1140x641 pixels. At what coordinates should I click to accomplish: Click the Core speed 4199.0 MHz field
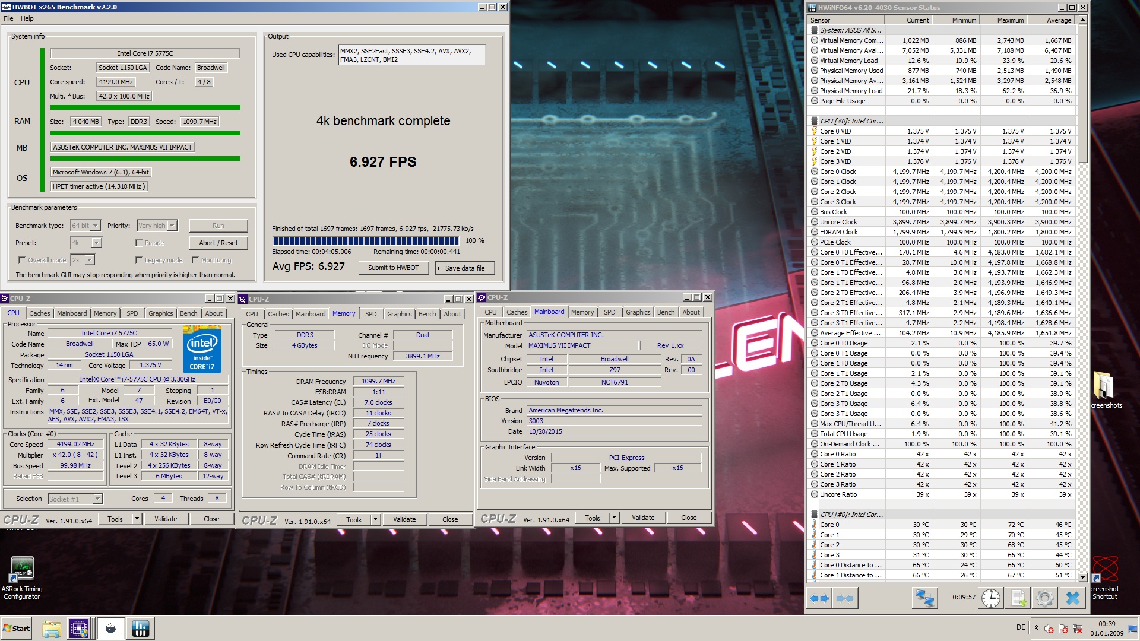[116, 82]
